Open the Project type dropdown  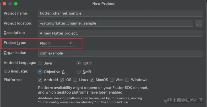pyautogui.click(x=56, y=43)
